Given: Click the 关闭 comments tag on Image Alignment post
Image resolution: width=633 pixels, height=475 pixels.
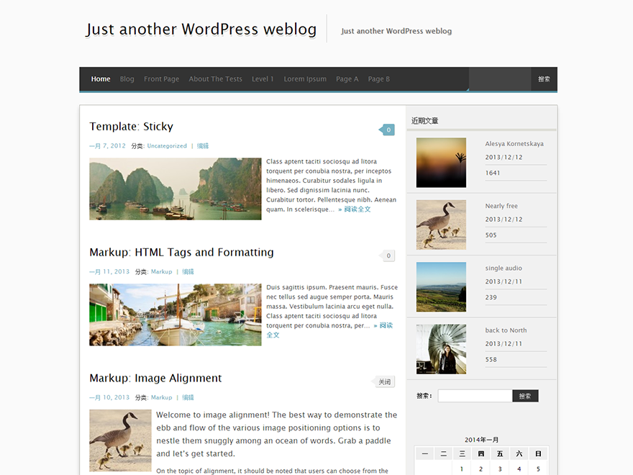Looking at the screenshot, I should tap(385, 382).
